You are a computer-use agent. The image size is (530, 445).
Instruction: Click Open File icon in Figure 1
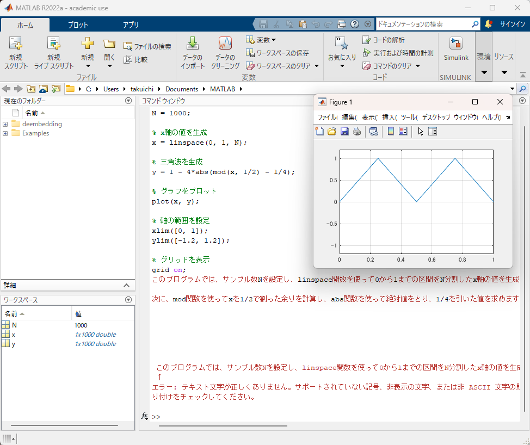click(x=331, y=131)
